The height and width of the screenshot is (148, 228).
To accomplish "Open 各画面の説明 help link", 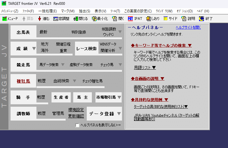I will [x=148, y=79].
